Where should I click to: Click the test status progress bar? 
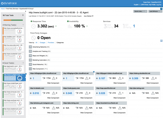(13, 20)
